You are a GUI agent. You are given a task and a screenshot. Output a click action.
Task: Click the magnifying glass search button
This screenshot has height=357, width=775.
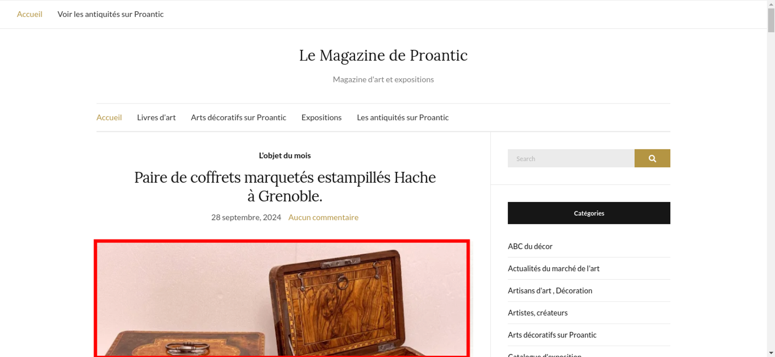coord(652,158)
